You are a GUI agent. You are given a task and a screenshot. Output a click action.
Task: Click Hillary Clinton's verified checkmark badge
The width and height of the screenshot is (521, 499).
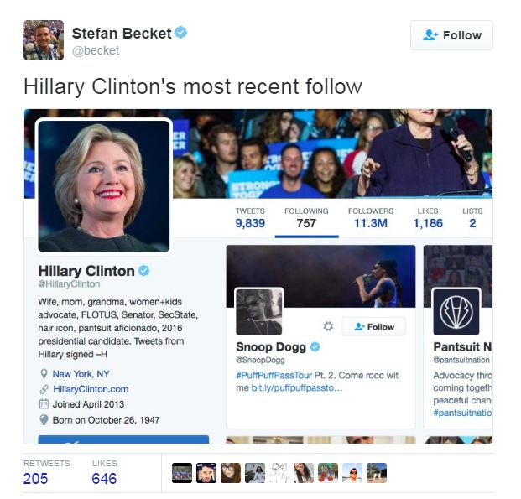[143, 271]
